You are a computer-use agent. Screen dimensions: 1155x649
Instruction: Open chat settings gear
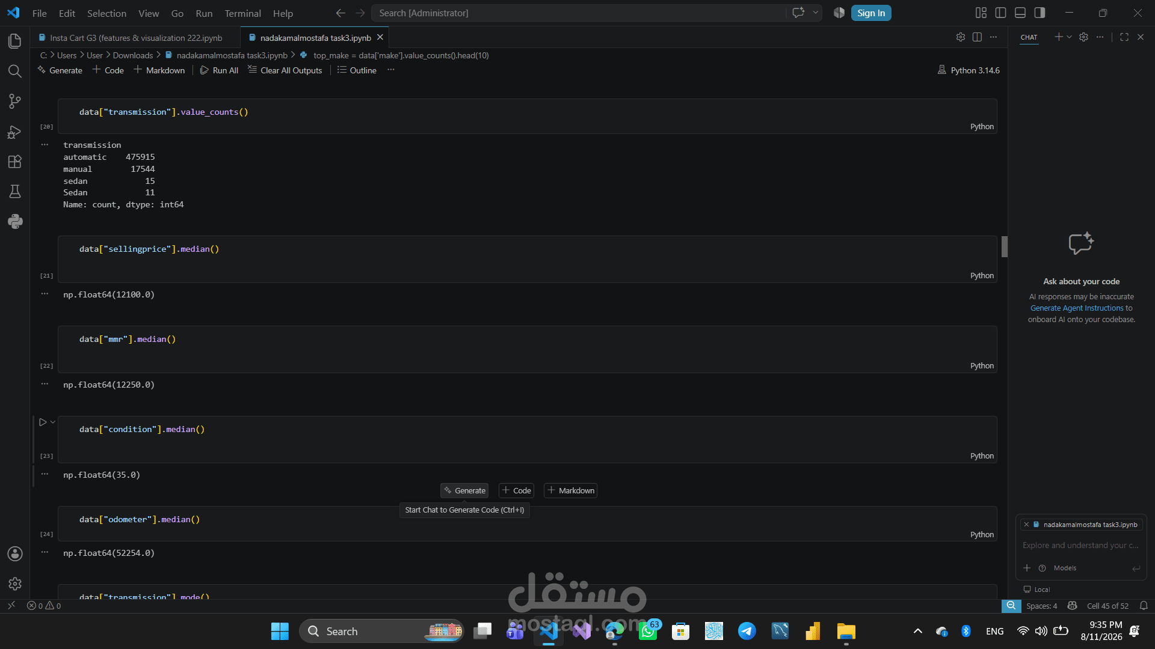(1083, 37)
